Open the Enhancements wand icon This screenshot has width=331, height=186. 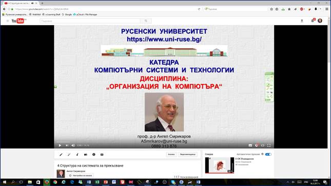pyautogui.click(x=69, y=155)
